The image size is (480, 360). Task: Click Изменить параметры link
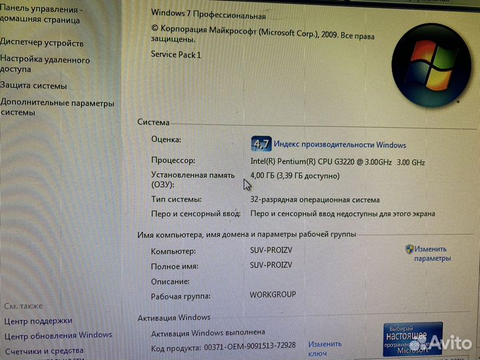(x=432, y=253)
